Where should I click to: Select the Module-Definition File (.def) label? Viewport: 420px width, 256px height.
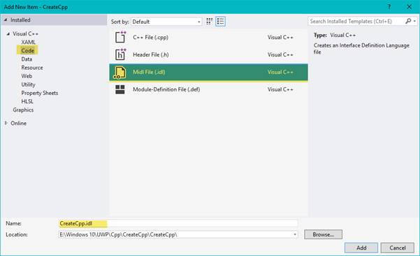166,89
